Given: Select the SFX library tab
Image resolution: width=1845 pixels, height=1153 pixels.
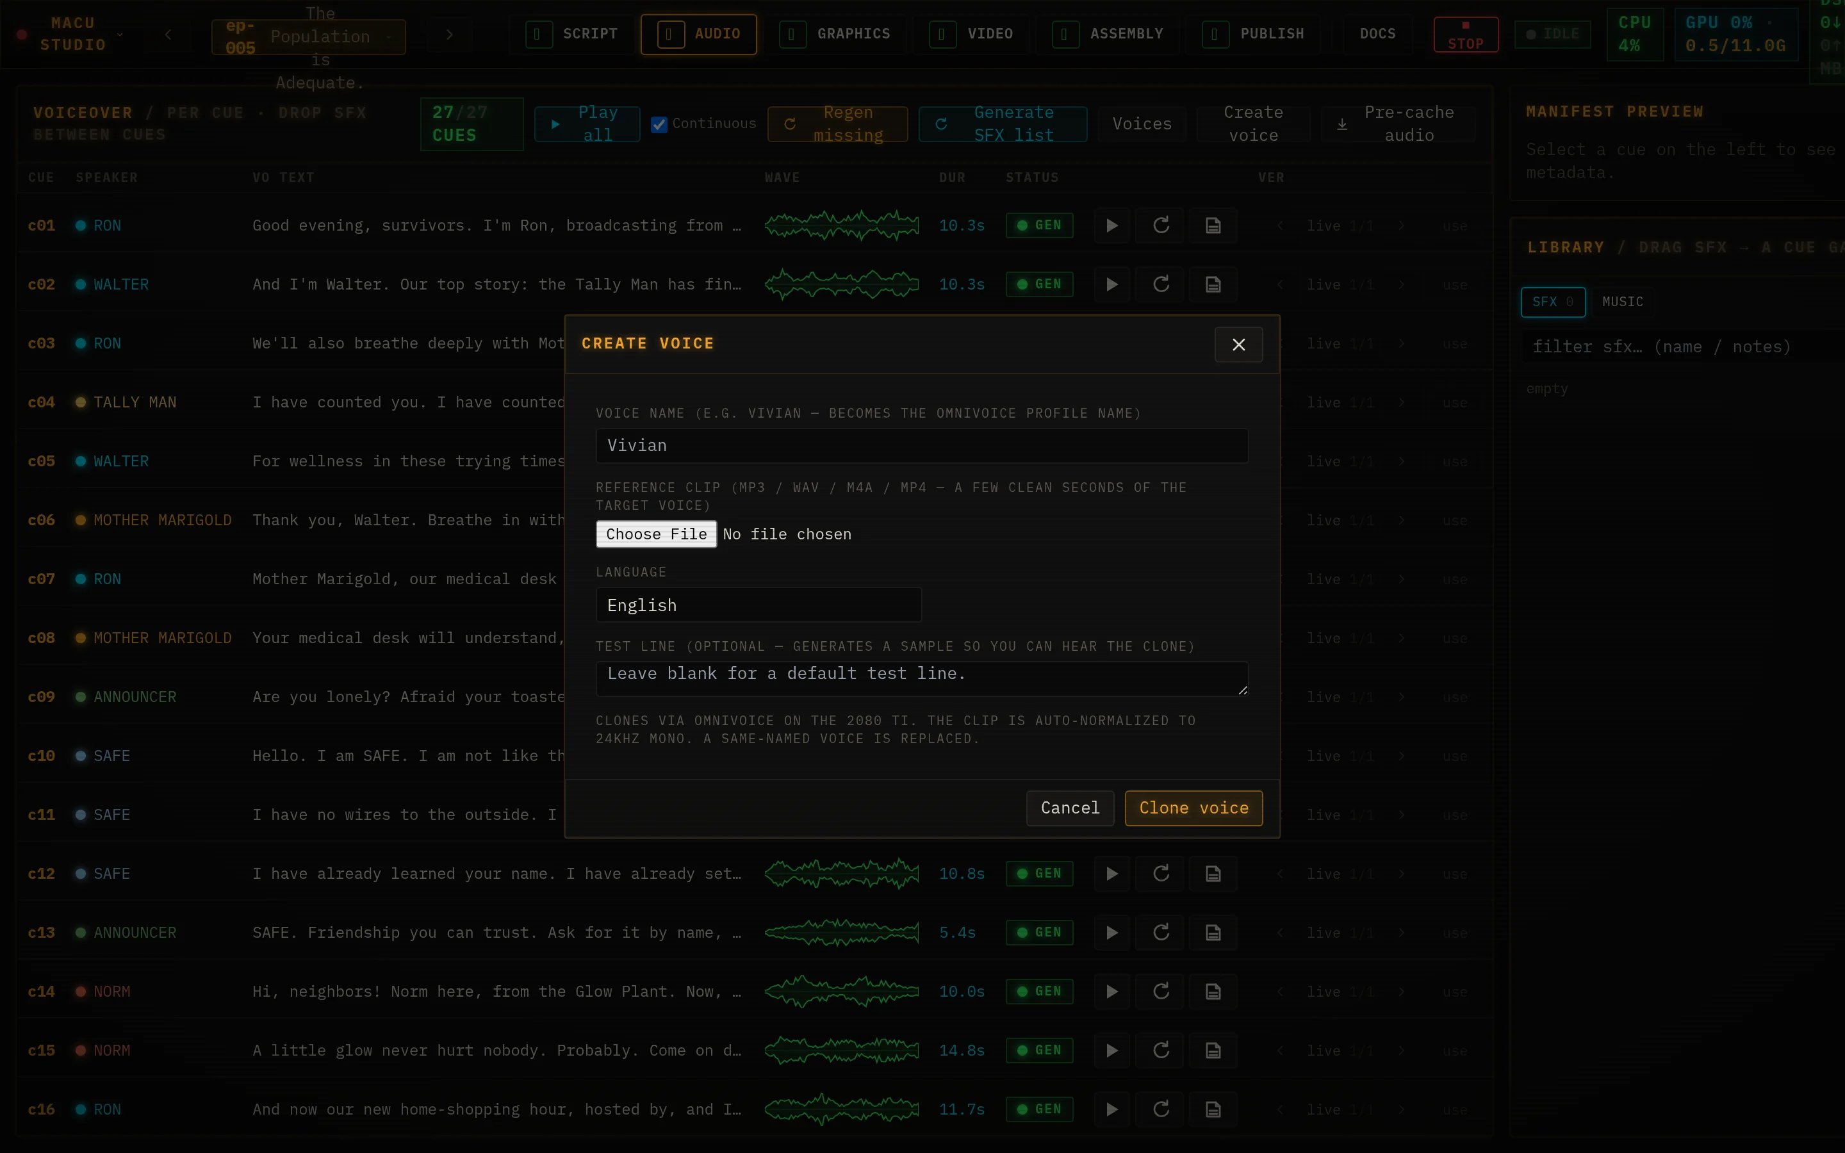Looking at the screenshot, I should click(x=1552, y=302).
